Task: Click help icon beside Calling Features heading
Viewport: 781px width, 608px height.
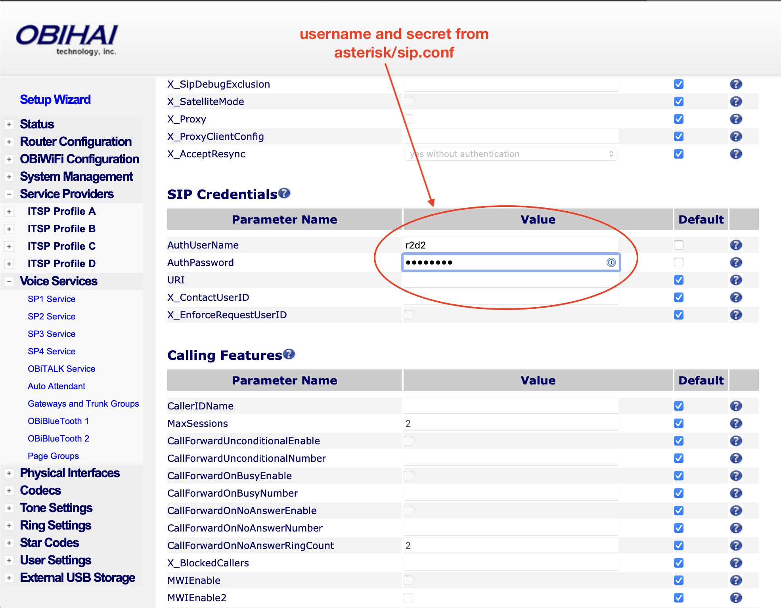Action: [x=289, y=354]
